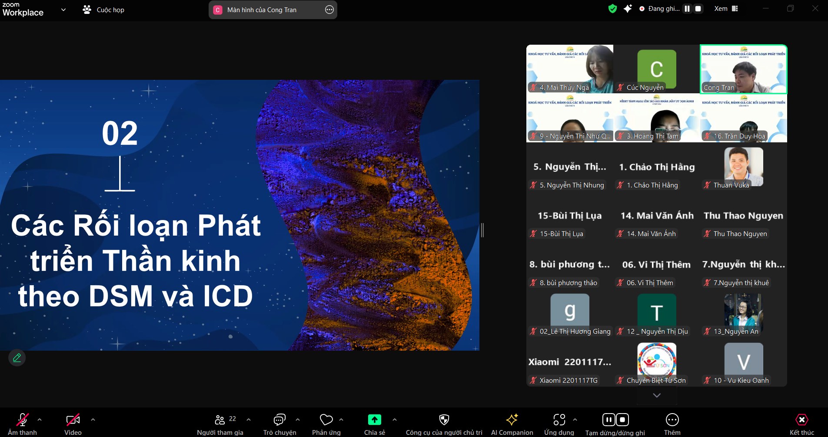Expand video options arrow beside Video

(93, 420)
